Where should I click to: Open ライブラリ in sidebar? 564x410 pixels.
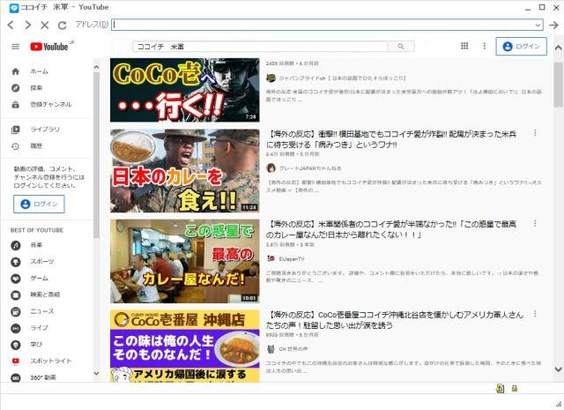45,130
